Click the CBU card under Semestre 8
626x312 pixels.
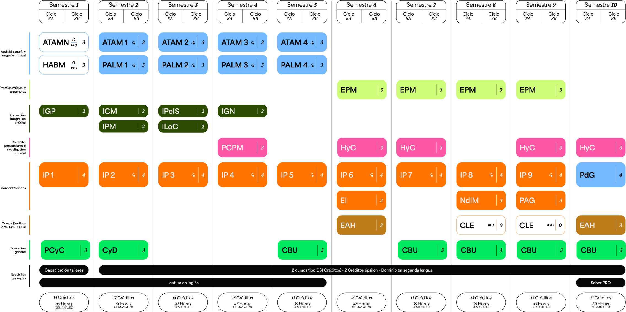click(481, 250)
